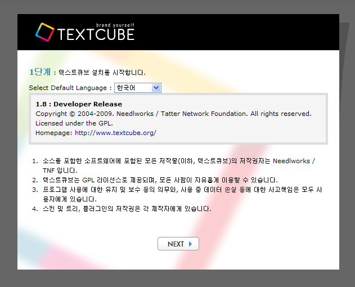Click the 'Copyright © 2004-2009' line
Viewport: 355px width, 287px height.
(173, 114)
